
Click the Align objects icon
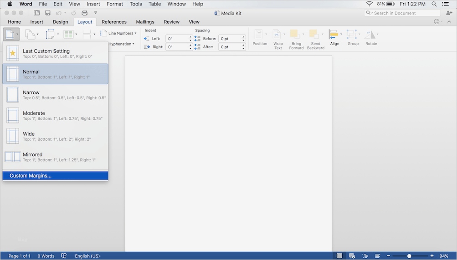pos(334,35)
